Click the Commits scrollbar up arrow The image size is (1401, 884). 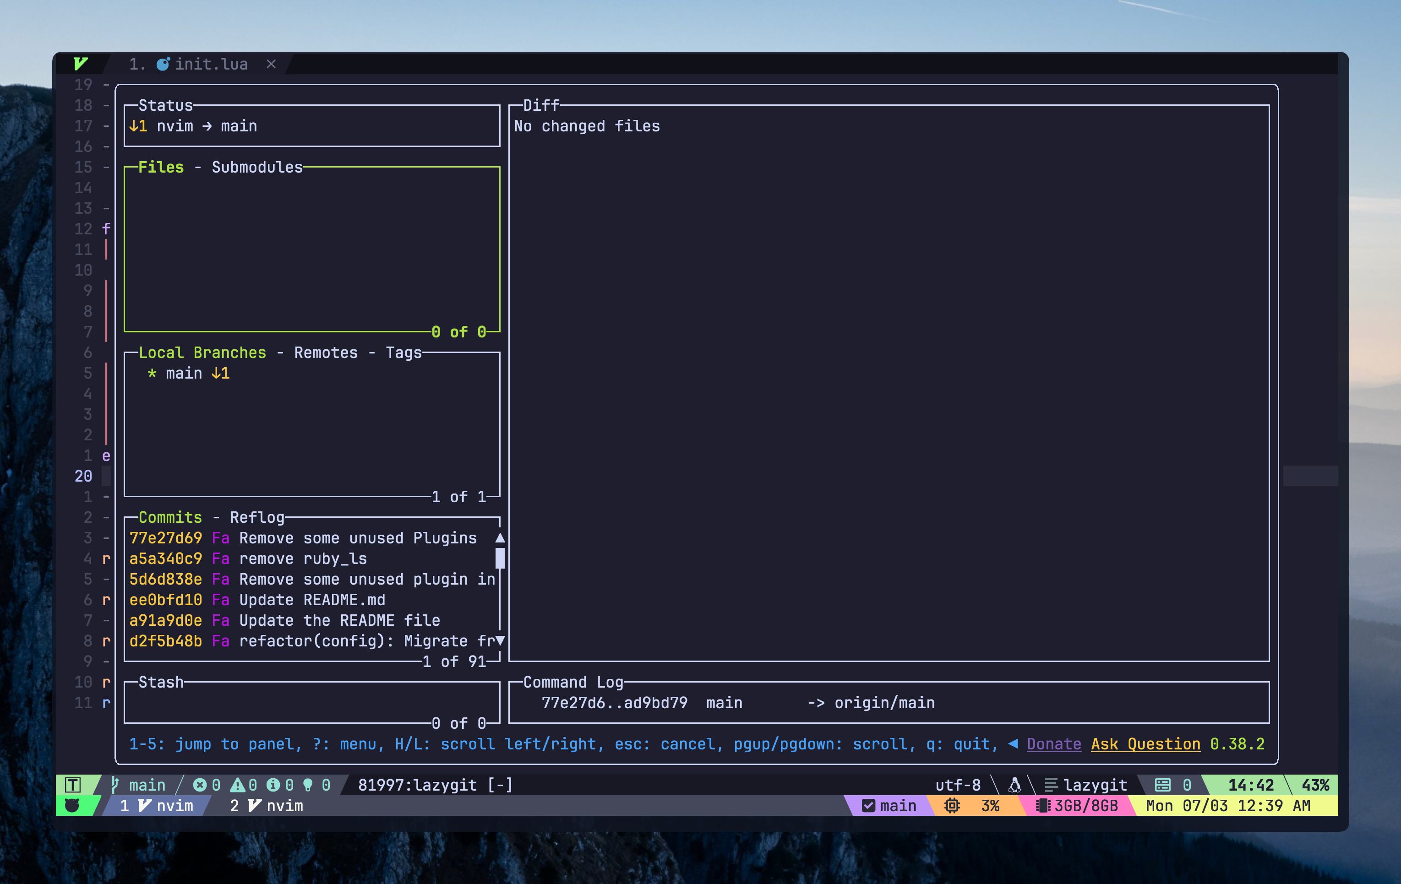pos(500,537)
